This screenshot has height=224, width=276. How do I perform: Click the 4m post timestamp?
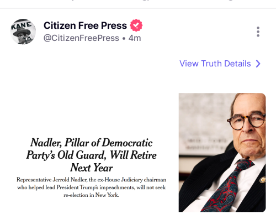point(135,38)
